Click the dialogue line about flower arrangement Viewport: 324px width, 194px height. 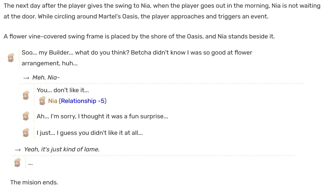(137, 58)
